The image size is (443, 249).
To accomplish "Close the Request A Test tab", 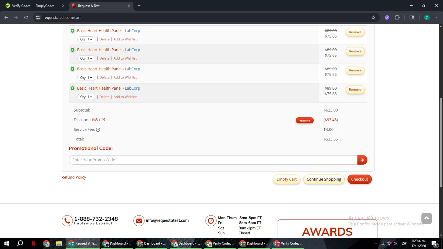I will 129,6.
